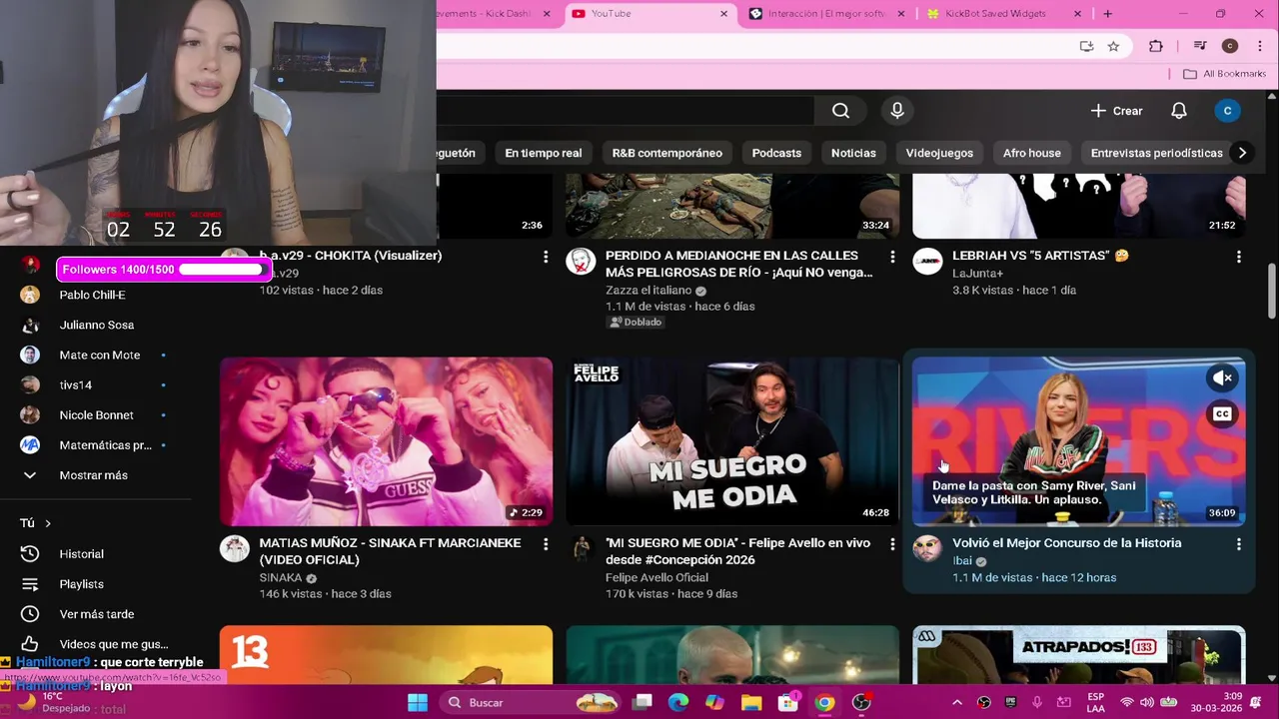The height and width of the screenshot is (719, 1279).
Task: Click the LaJunta+ channel avatar
Action: coord(927,262)
